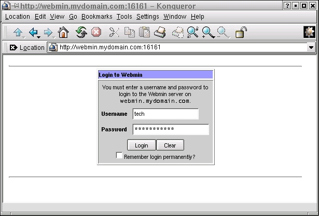
Task: Reload the page with the Reload icon
Action: coord(81,33)
